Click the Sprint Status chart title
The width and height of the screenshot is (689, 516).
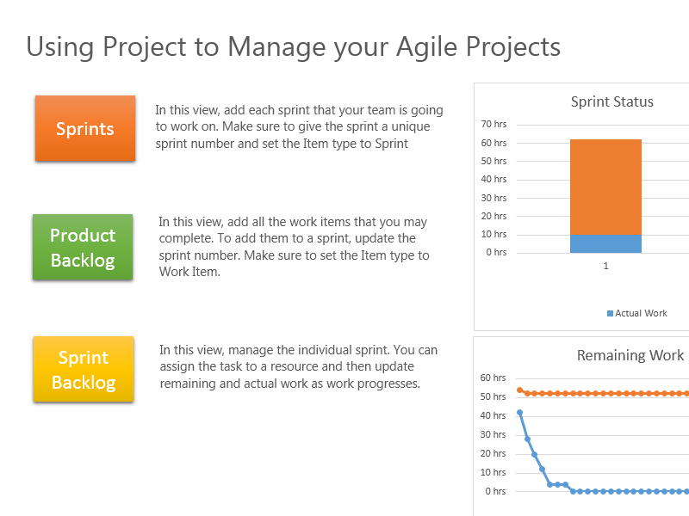(x=611, y=102)
